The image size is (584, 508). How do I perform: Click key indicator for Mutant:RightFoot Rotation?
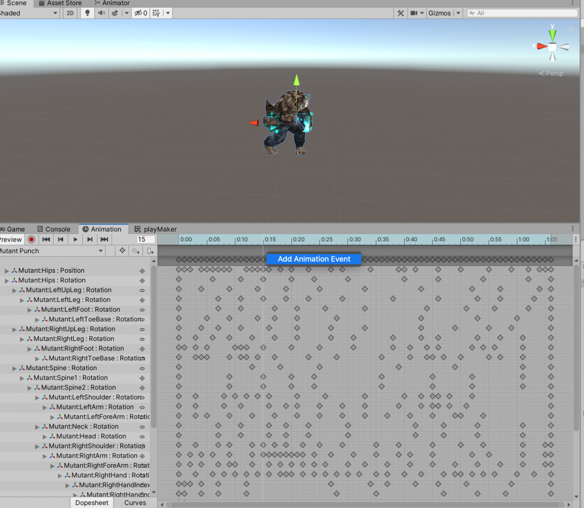(x=142, y=349)
